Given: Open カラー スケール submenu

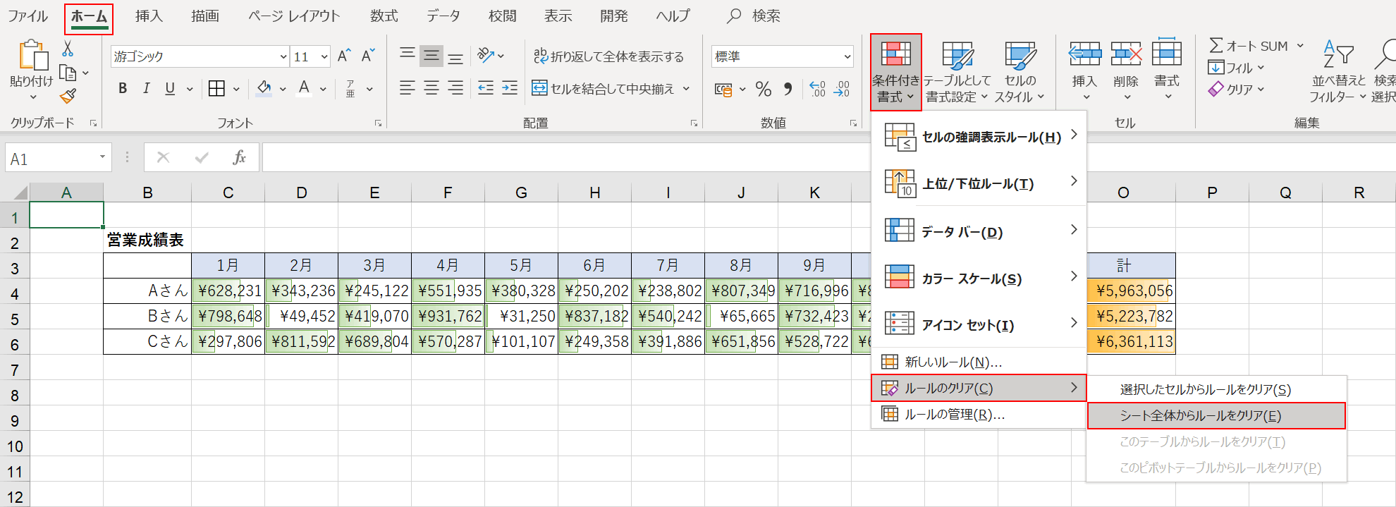Looking at the screenshot, I should tap(979, 279).
